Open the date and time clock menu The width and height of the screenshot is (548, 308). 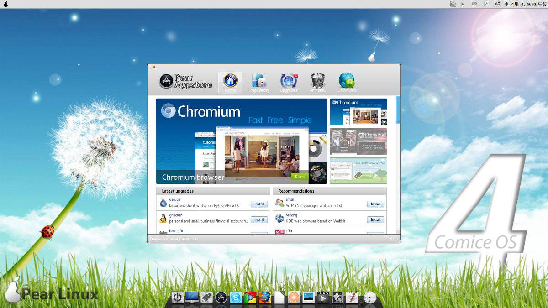[x=525, y=4]
